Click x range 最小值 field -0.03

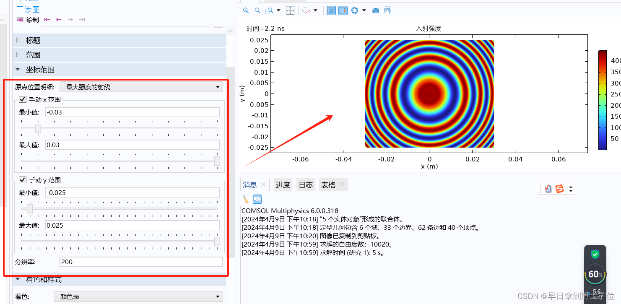pos(132,112)
